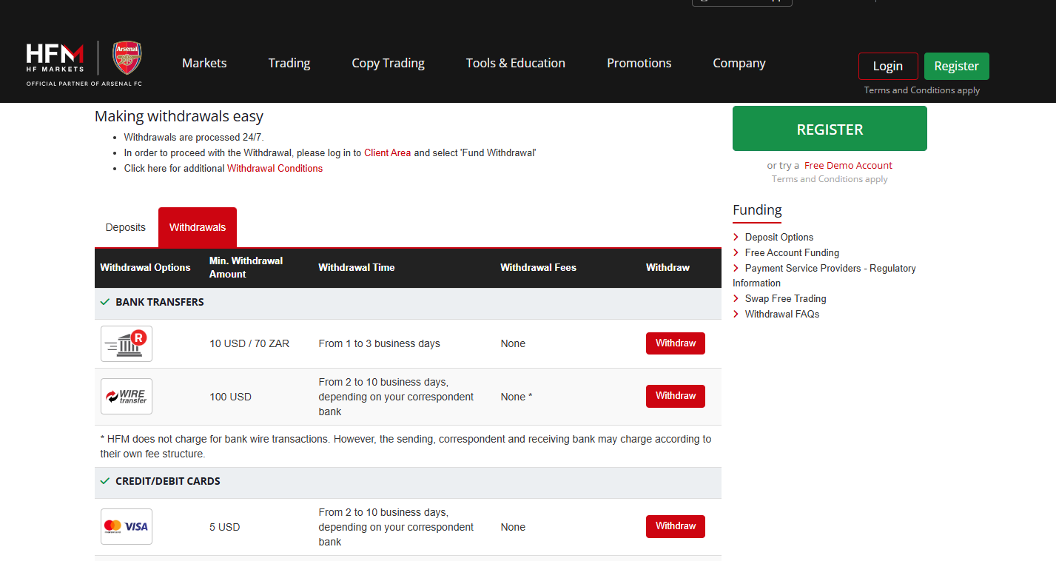
Task: Click 'From 1 to 3 business days' text
Action: 380,344
